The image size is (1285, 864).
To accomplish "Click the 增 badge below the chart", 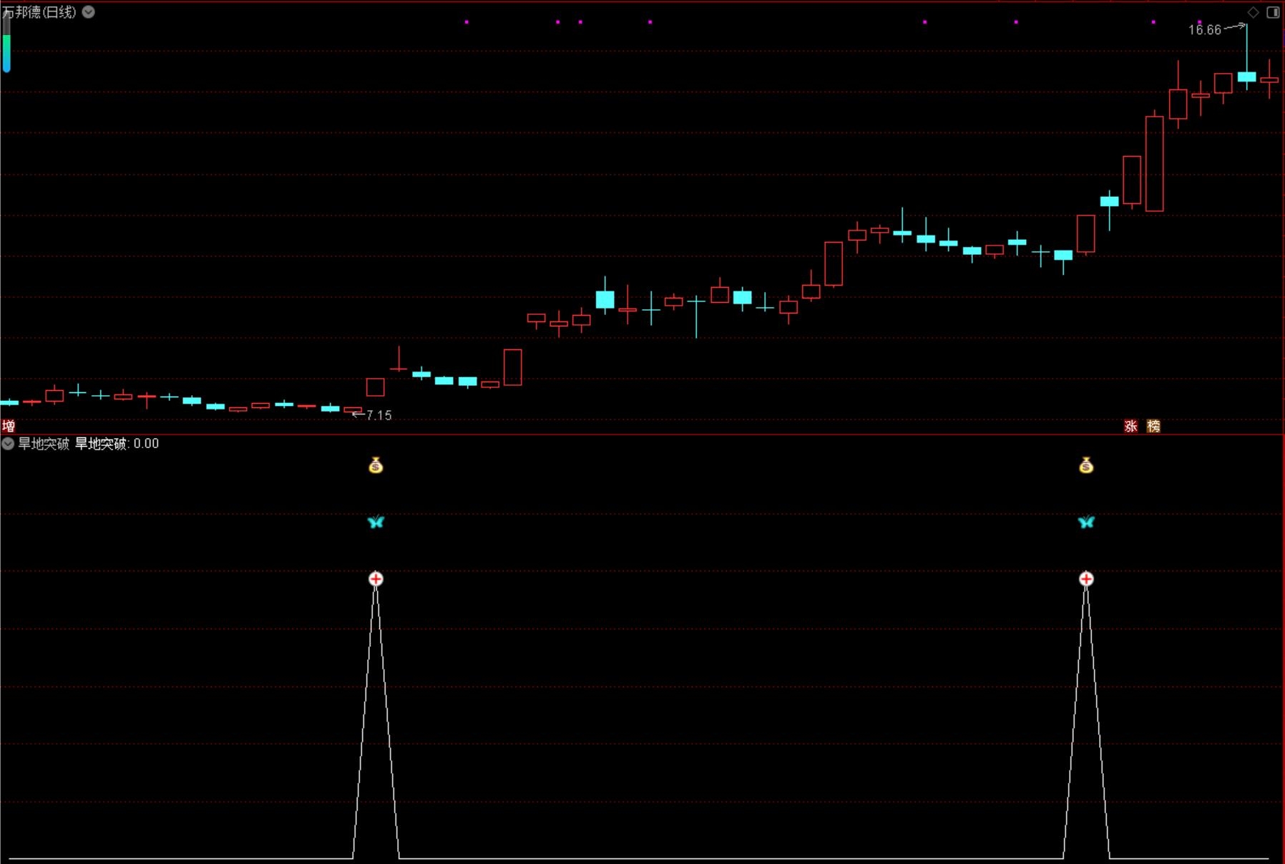I will pyautogui.click(x=9, y=427).
